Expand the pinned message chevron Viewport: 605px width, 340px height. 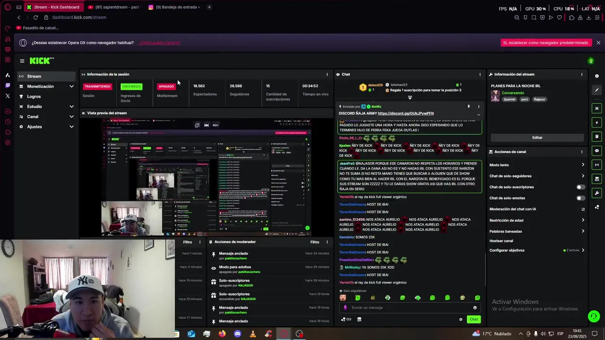tap(478, 115)
